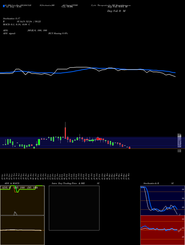The image size is (185, 245).
Task: Click the 'SI 14/5: 32.24 / 50.22' value
Action: (x=29, y=22)
